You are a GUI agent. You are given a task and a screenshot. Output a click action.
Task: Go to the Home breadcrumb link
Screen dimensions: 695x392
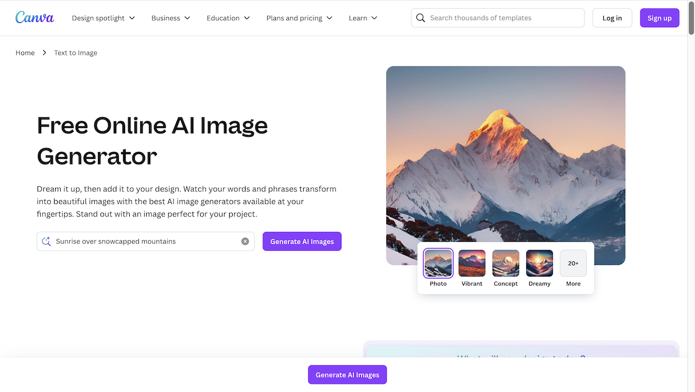coord(25,52)
